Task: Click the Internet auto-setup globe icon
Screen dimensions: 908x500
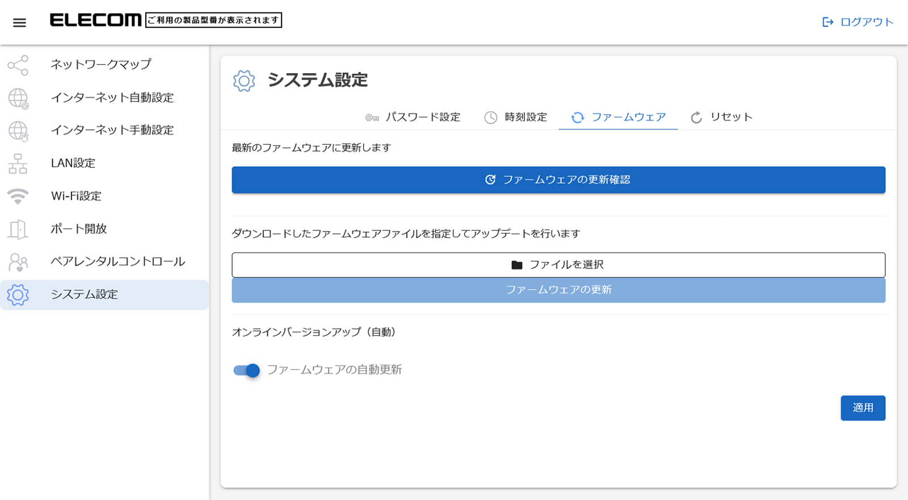Action: click(x=18, y=98)
